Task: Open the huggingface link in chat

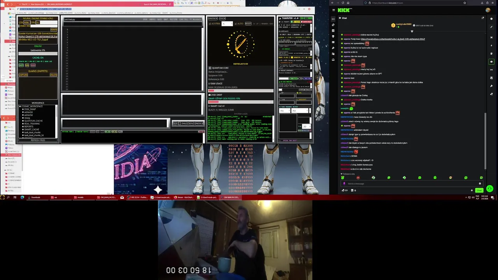Action: [x=393, y=39]
